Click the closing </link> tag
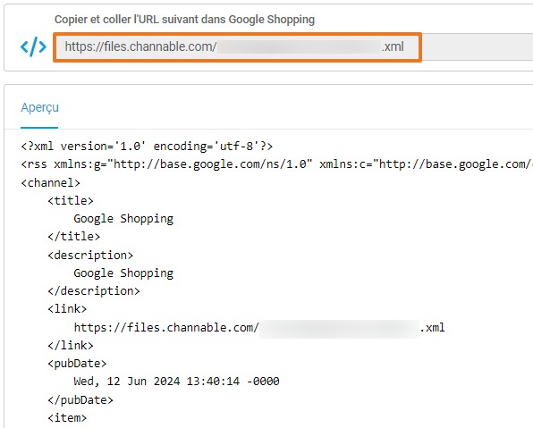This screenshot has width=533, height=428. [x=71, y=346]
